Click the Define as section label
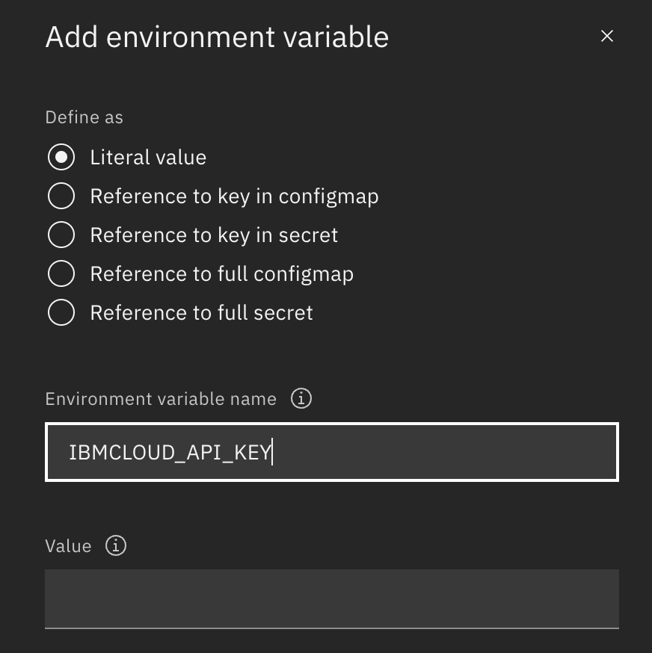This screenshot has height=653, width=652. click(x=84, y=117)
